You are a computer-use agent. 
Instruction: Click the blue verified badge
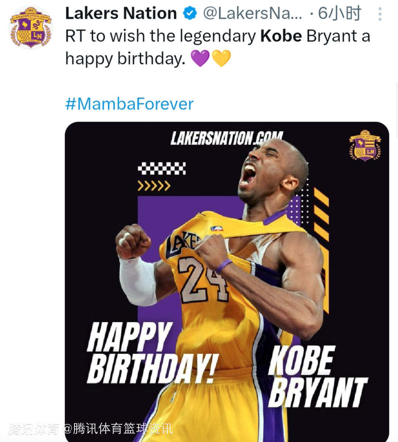pyautogui.click(x=190, y=13)
